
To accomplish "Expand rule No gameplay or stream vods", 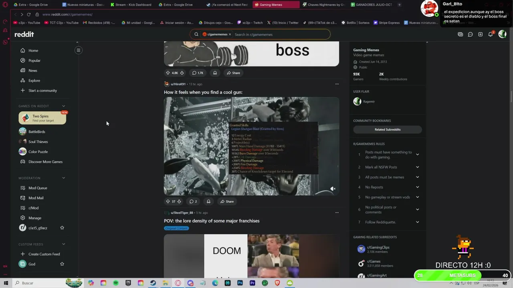I will click(417, 197).
